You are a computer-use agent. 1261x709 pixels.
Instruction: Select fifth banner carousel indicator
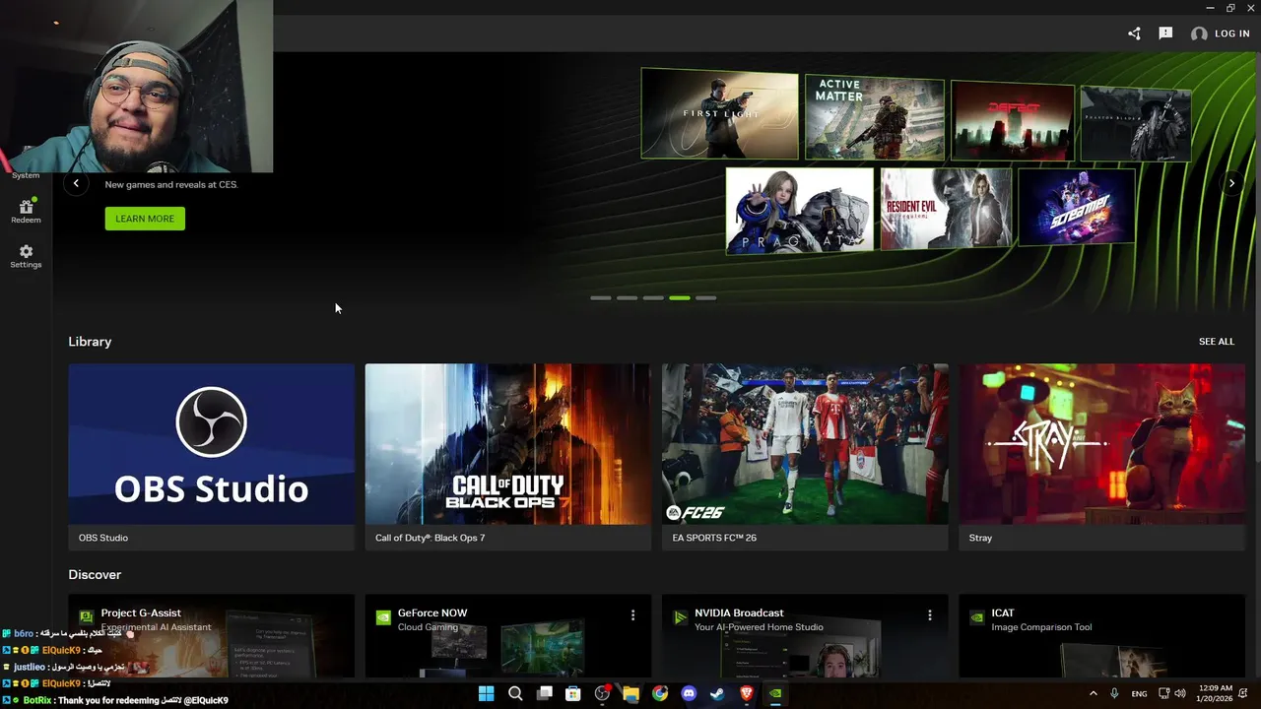[706, 297]
